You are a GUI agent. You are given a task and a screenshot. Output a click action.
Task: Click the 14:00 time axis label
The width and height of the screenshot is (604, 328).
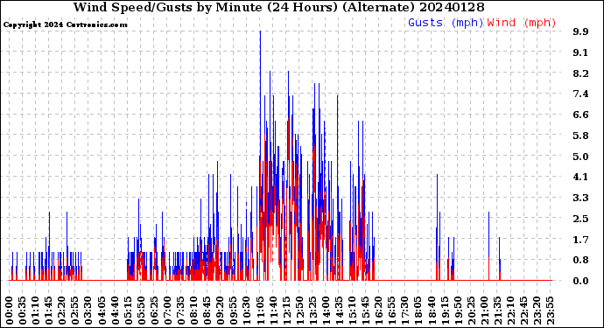pyautogui.click(x=326, y=310)
